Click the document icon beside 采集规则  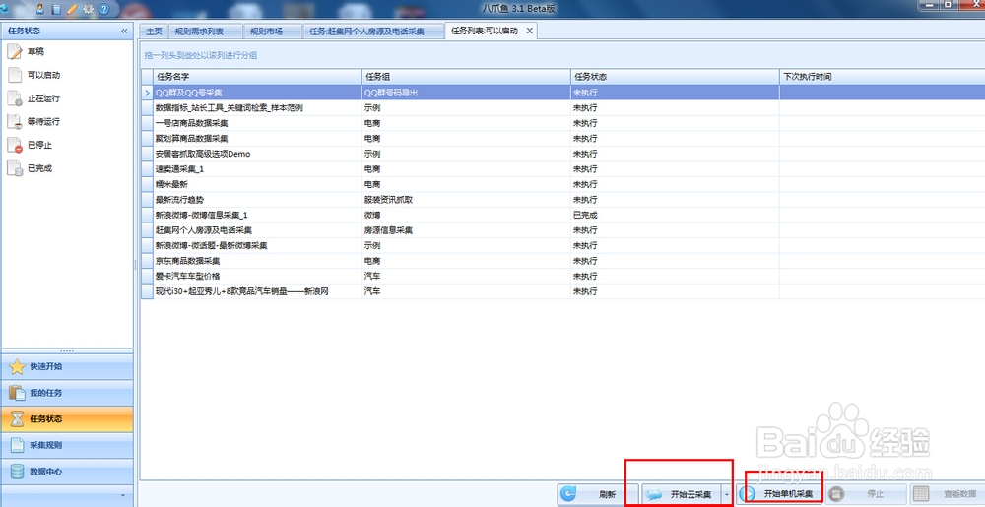[x=17, y=446]
